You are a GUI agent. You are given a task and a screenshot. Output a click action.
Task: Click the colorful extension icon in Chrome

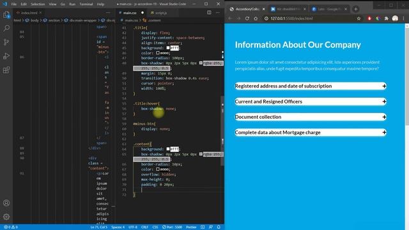tap(378, 19)
